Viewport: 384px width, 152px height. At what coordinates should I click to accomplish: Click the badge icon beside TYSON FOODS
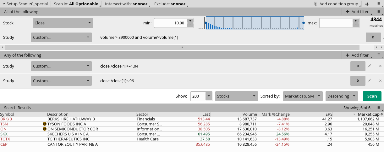click(44, 124)
